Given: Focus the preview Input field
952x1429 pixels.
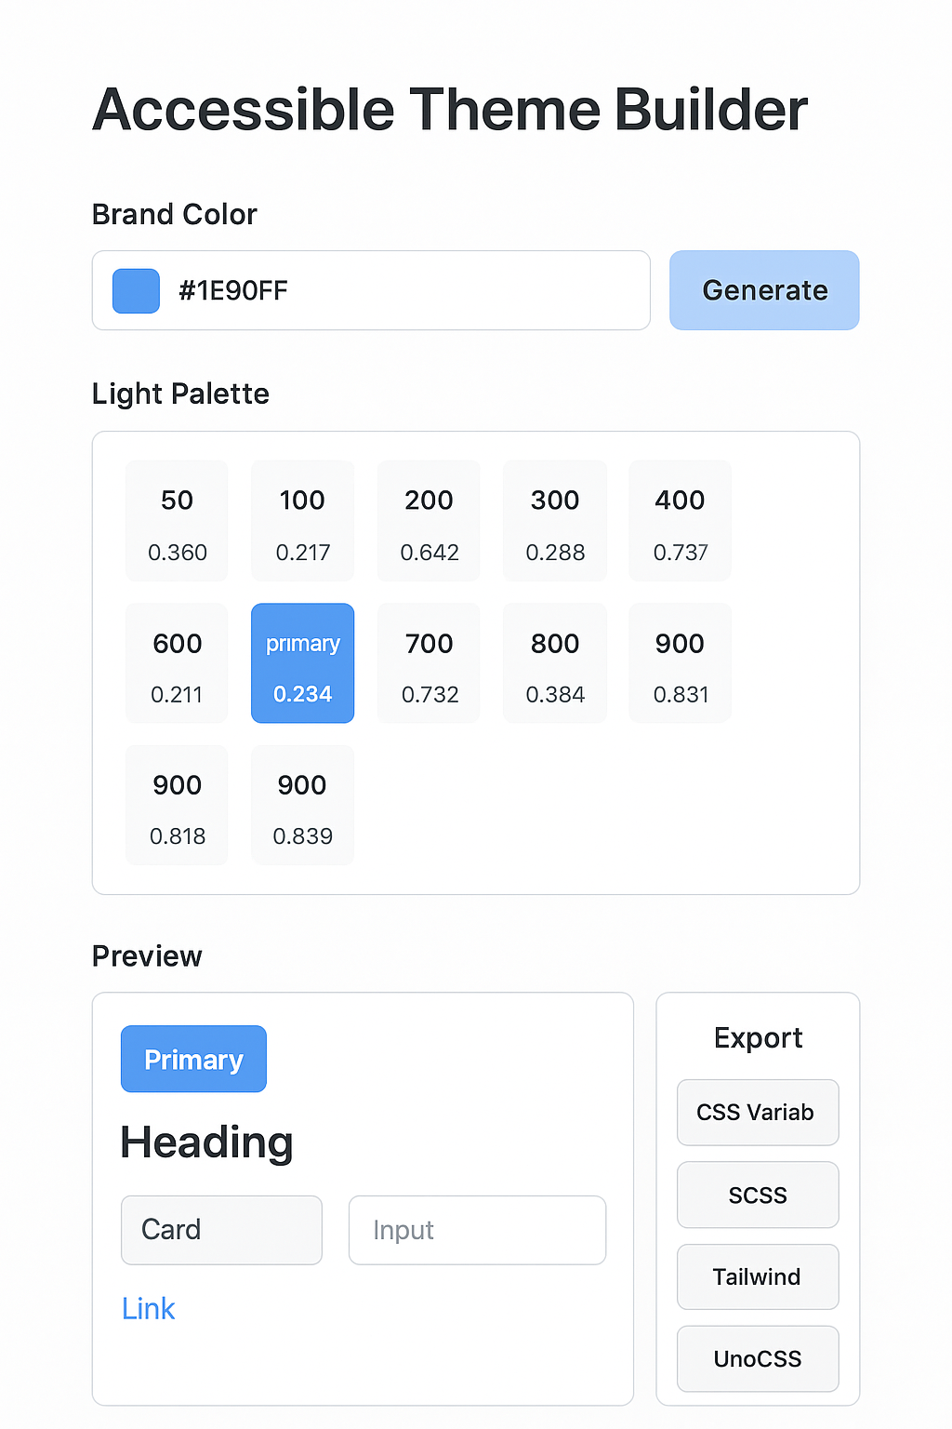Looking at the screenshot, I should point(477,1230).
